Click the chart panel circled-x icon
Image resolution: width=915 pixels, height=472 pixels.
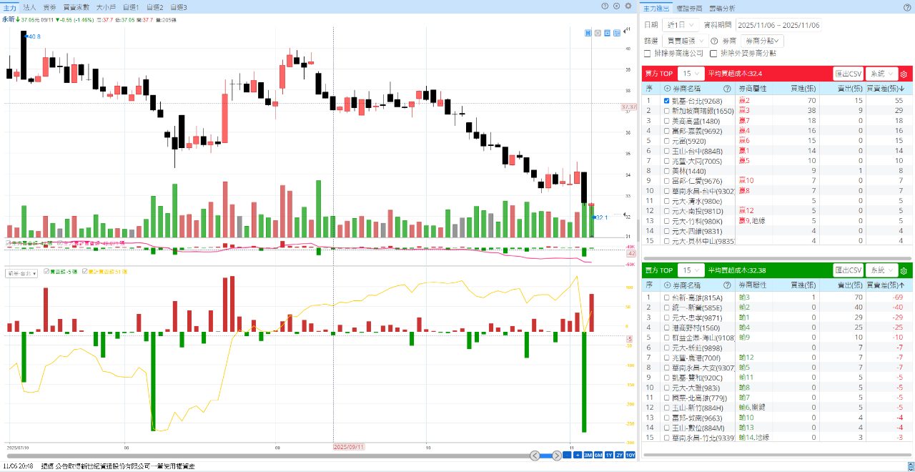[x=616, y=6]
